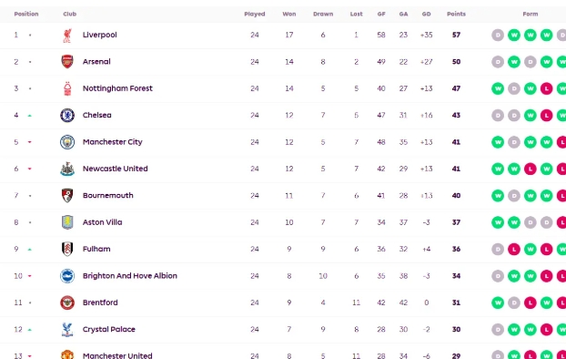Click Manchester City's red position-down arrow
Image resolution: width=566 pixels, height=359 pixels.
pyautogui.click(x=30, y=142)
